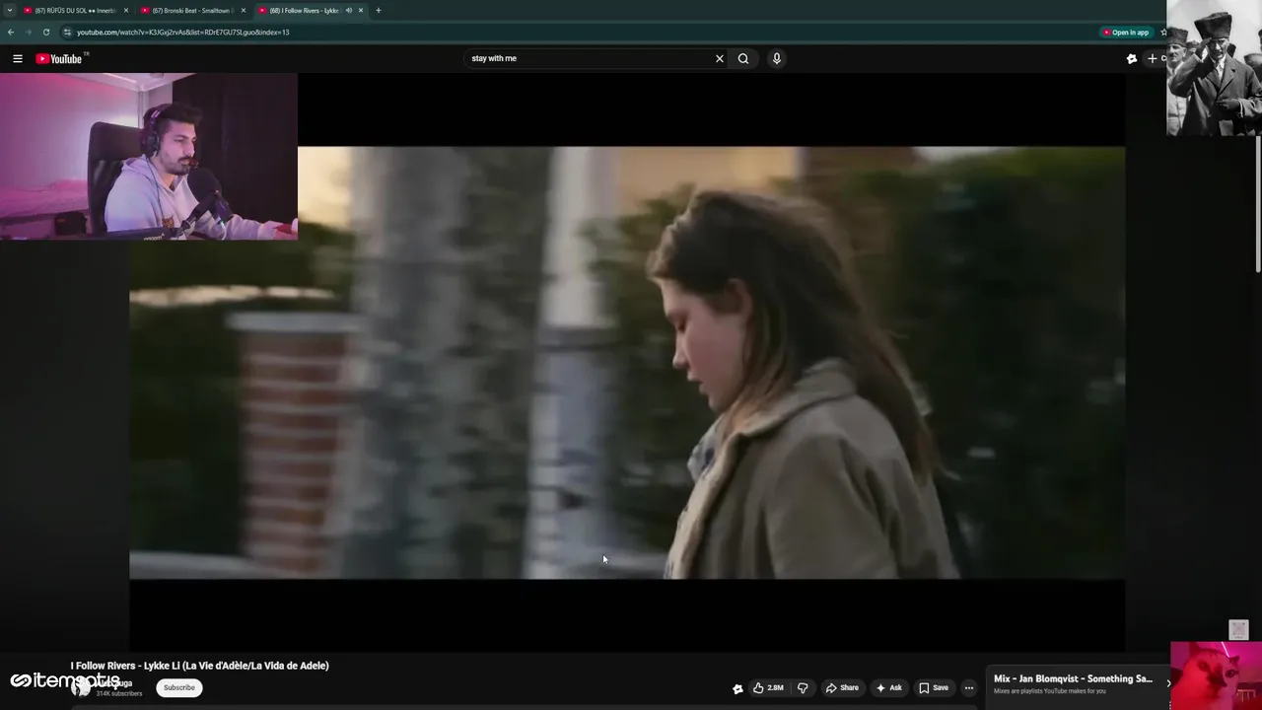The width and height of the screenshot is (1262, 710).
Task: Open the Ask sparkle icon in YouTube header
Action: 1132,58
